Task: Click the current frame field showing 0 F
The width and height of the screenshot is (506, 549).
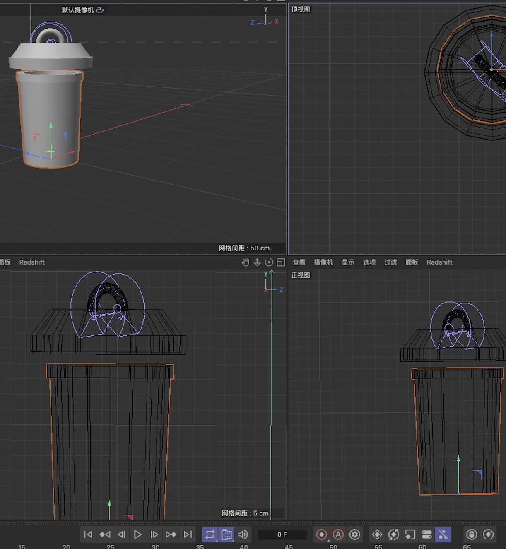Action: point(282,535)
